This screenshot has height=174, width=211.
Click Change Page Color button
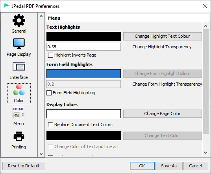click(x=163, y=114)
